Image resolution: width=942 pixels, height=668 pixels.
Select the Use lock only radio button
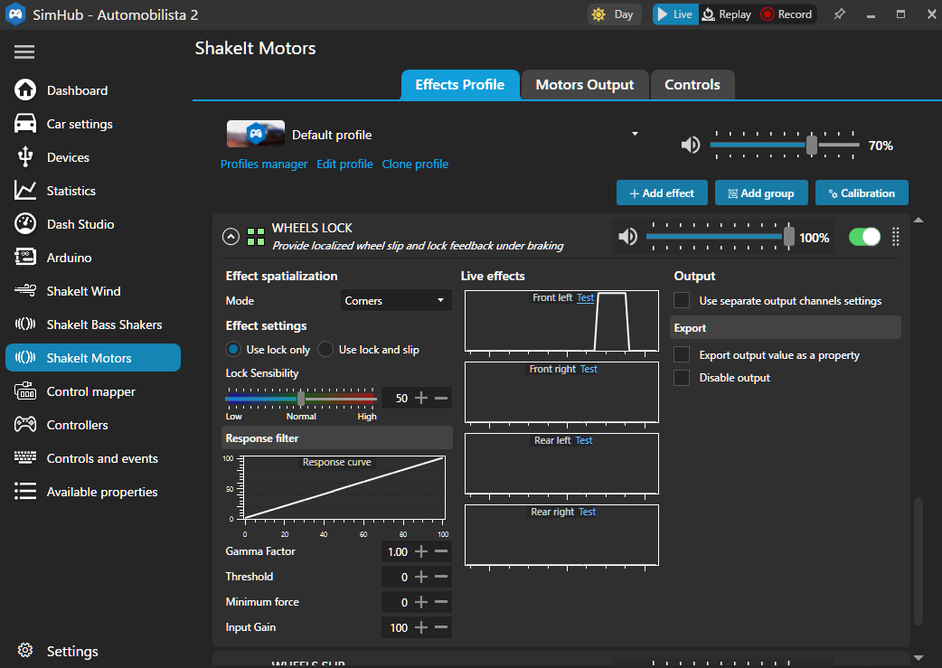[233, 349]
